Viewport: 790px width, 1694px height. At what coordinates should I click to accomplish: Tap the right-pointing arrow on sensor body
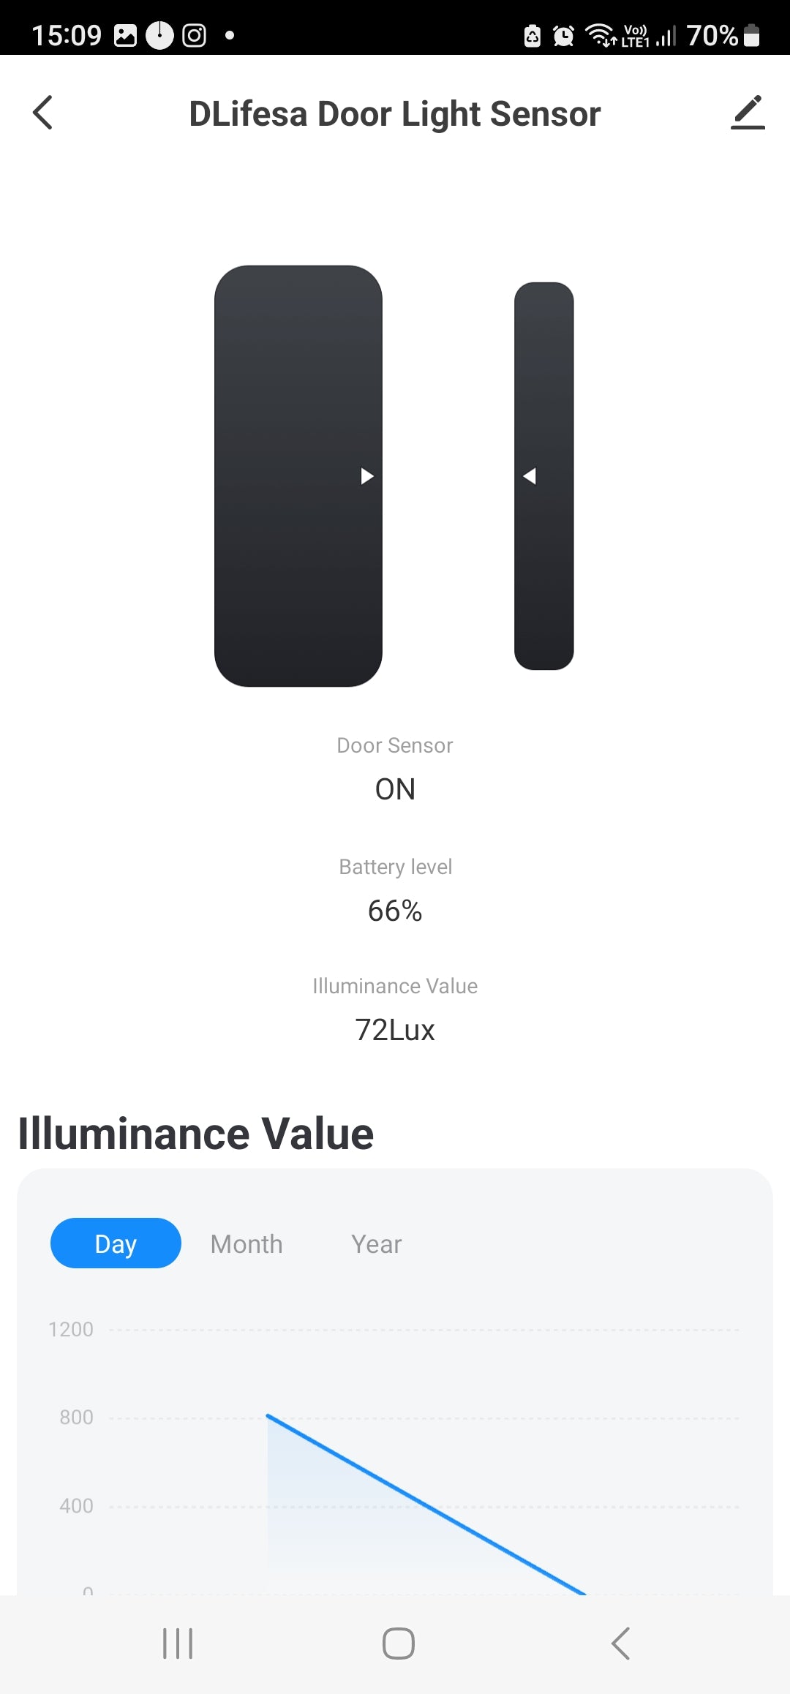point(367,476)
